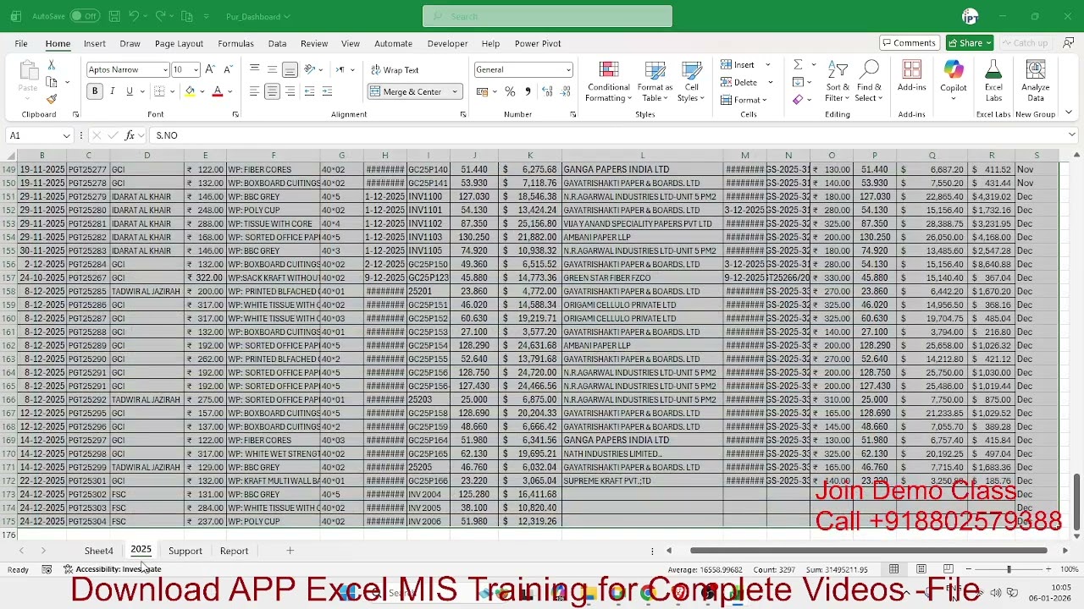The image size is (1084, 609).
Task: Align text to the middle vertically
Action: [x=272, y=69]
